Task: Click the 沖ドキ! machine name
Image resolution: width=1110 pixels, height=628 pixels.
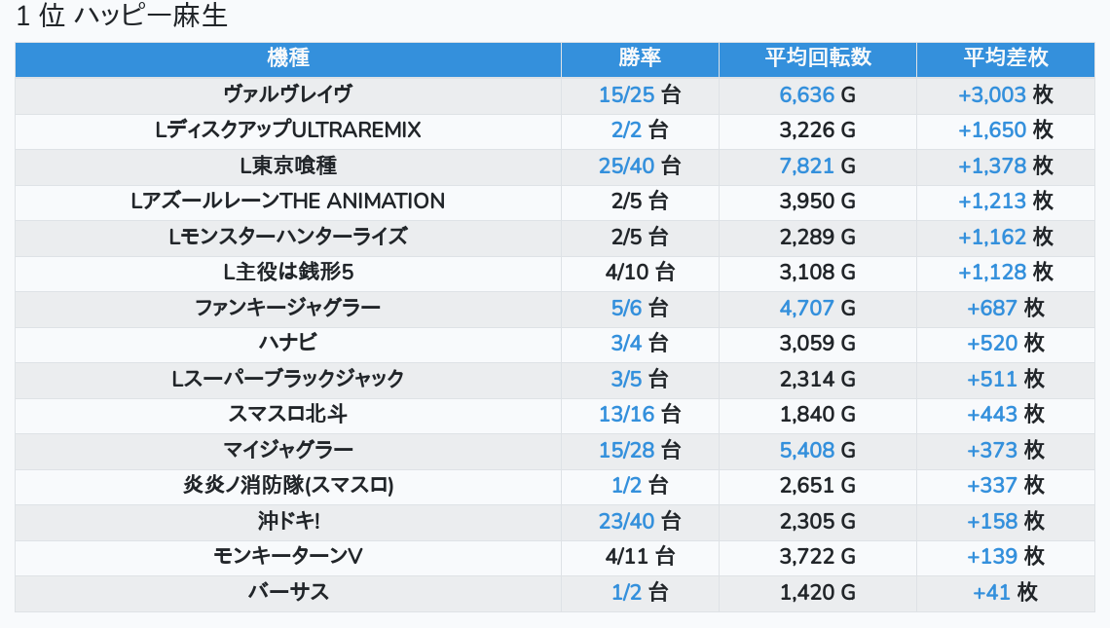Action: (x=287, y=521)
